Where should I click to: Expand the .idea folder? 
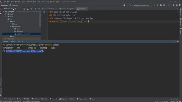point(6,14)
